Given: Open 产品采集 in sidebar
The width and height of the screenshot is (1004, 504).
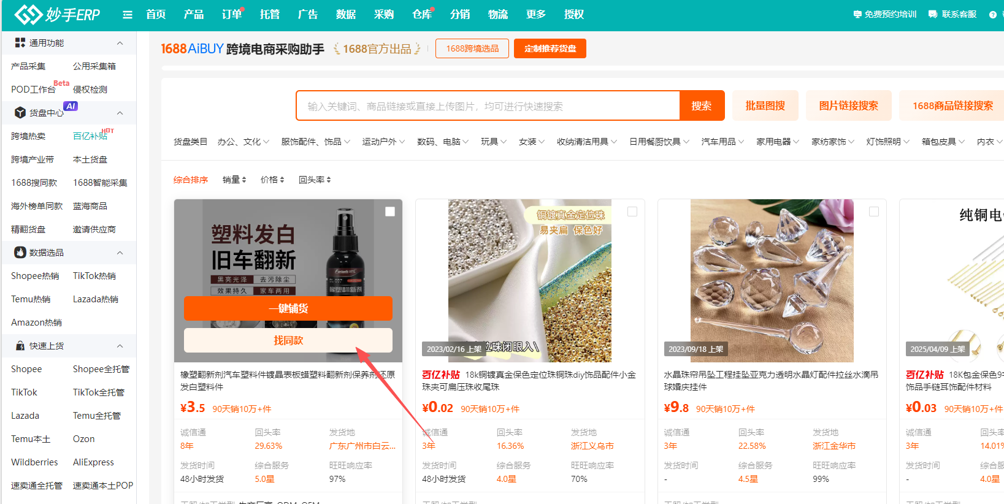Looking at the screenshot, I should tap(28, 66).
